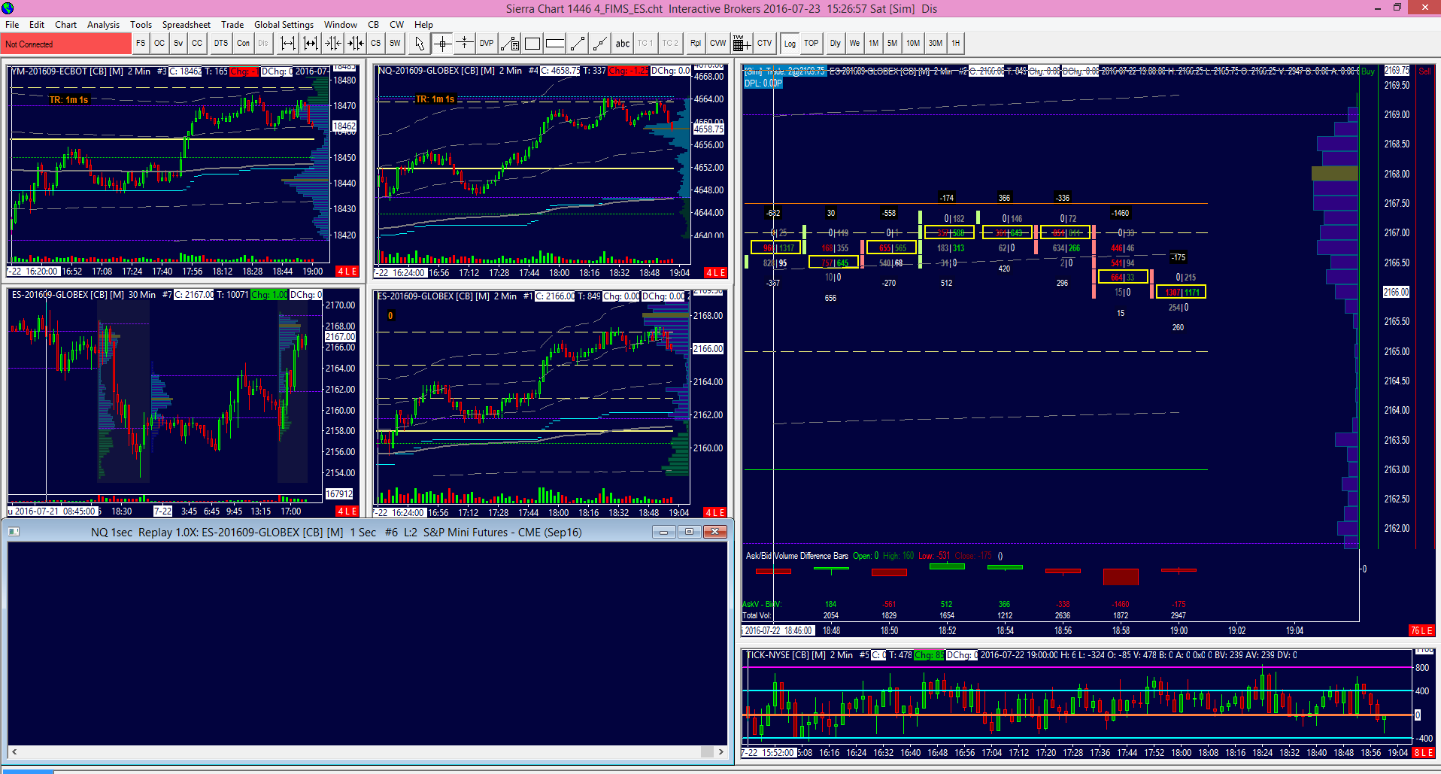Click the Sierra Chart title bar icon
Screen dimensions: 1441x774
[x=8, y=8]
